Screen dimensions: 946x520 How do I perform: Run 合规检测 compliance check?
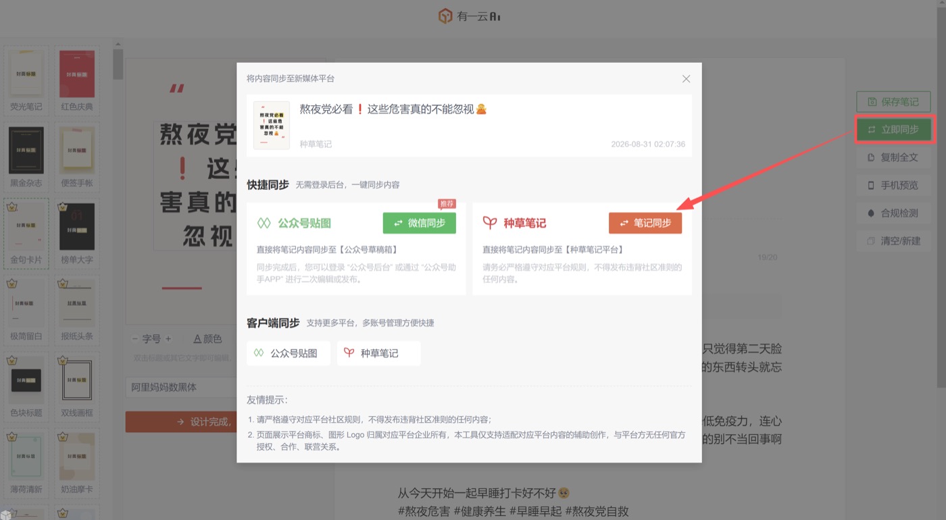coord(893,213)
